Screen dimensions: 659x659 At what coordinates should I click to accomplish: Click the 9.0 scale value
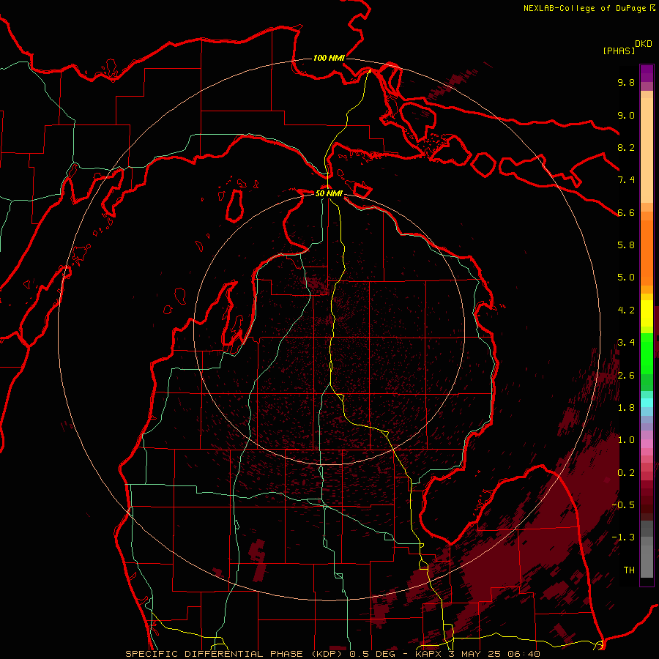coord(626,115)
